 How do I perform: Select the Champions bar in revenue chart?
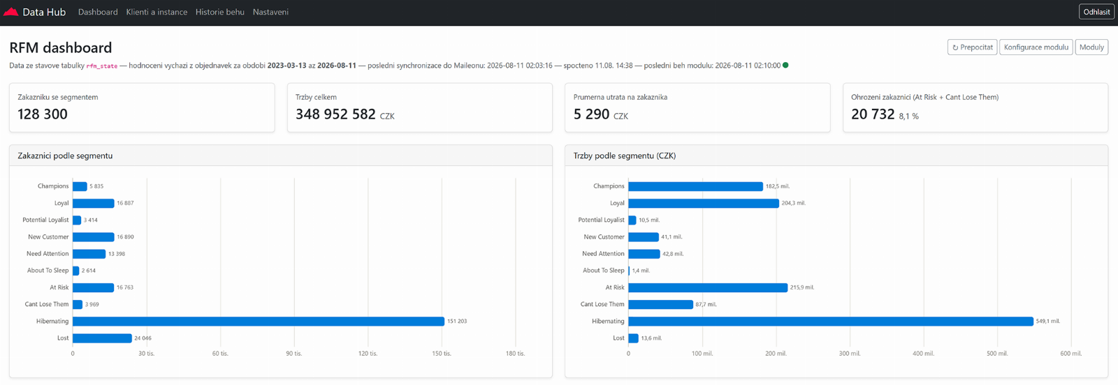(695, 186)
